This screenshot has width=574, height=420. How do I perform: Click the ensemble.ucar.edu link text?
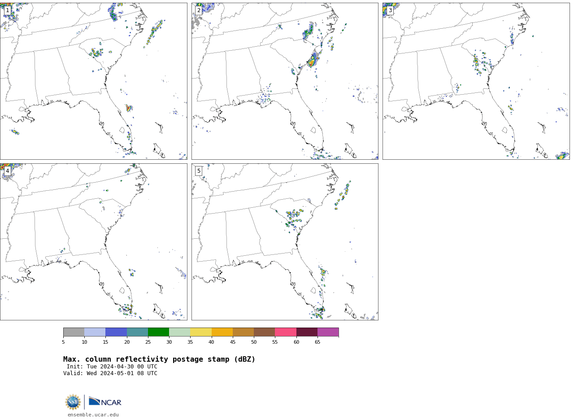93,415
